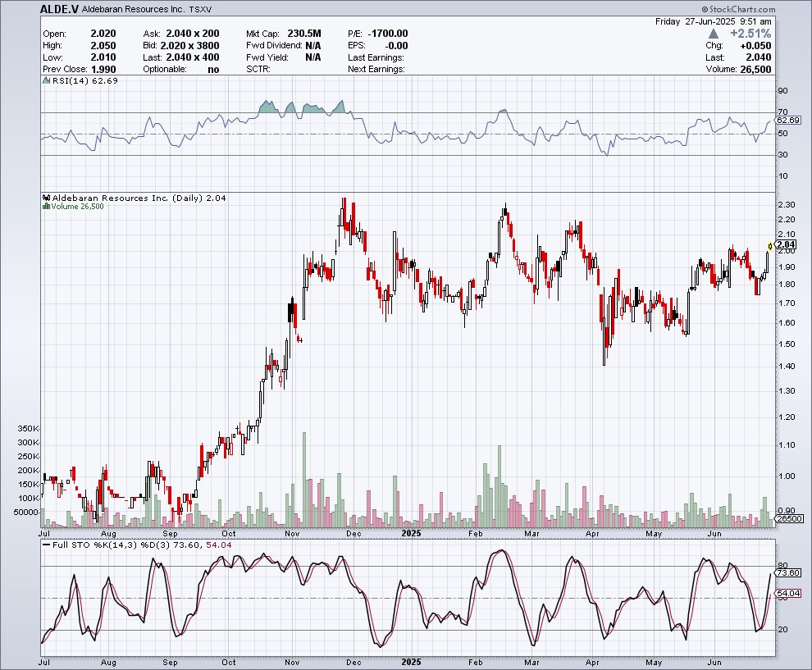
Task: Click the green up-triangle change indicator
Action: (x=713, y=34)
